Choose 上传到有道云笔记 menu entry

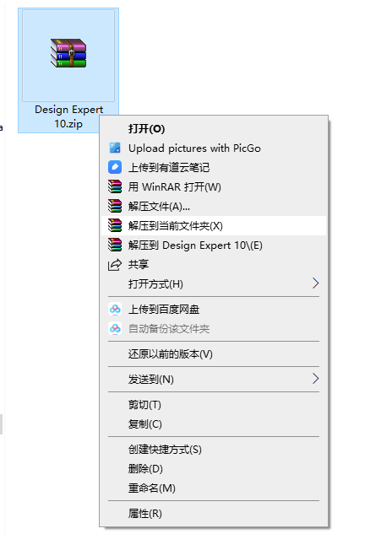pyautogui.click(x=214, y=168)
